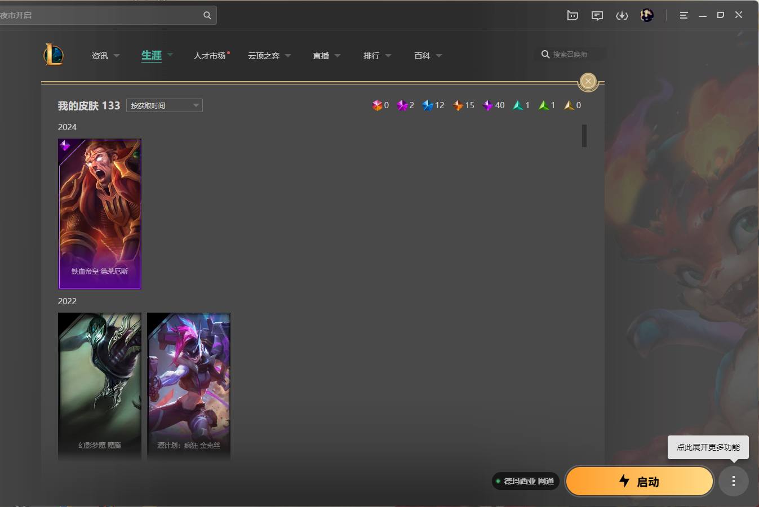This screenshot has width=759, height=507.
Task: Open the 源计划:疯狂 金克丝 skin card
Action: [x=189, y=387]
